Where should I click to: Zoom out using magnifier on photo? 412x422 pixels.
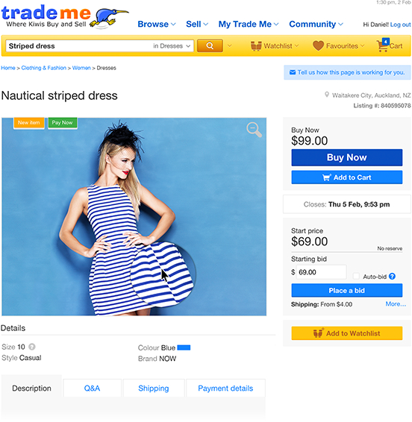coord(254,129)
